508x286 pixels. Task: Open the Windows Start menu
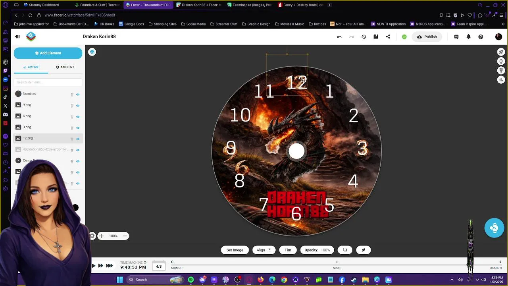coord(119,280)
